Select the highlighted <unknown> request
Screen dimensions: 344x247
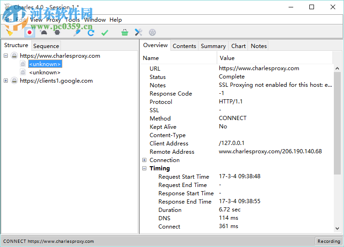(x=45, y=64)
